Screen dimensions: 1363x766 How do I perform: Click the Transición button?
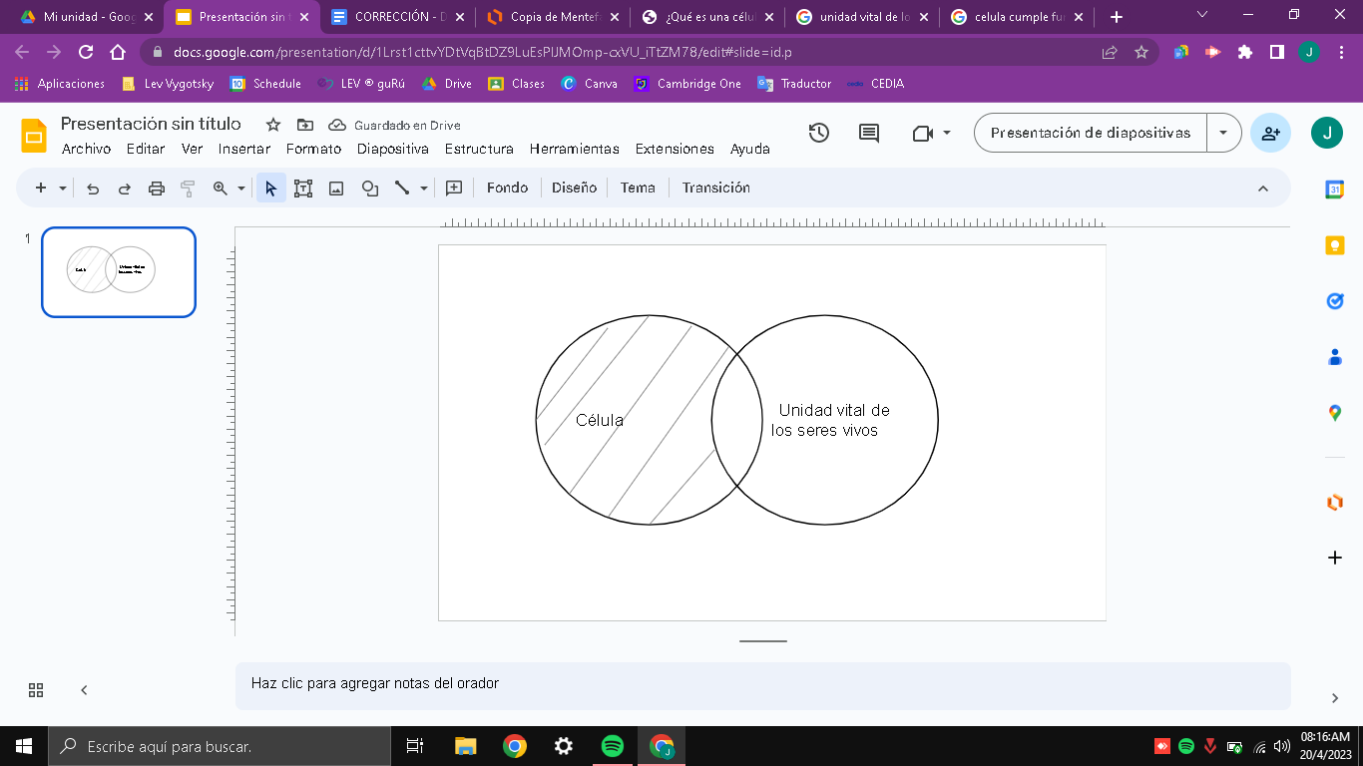click(715, 188)
